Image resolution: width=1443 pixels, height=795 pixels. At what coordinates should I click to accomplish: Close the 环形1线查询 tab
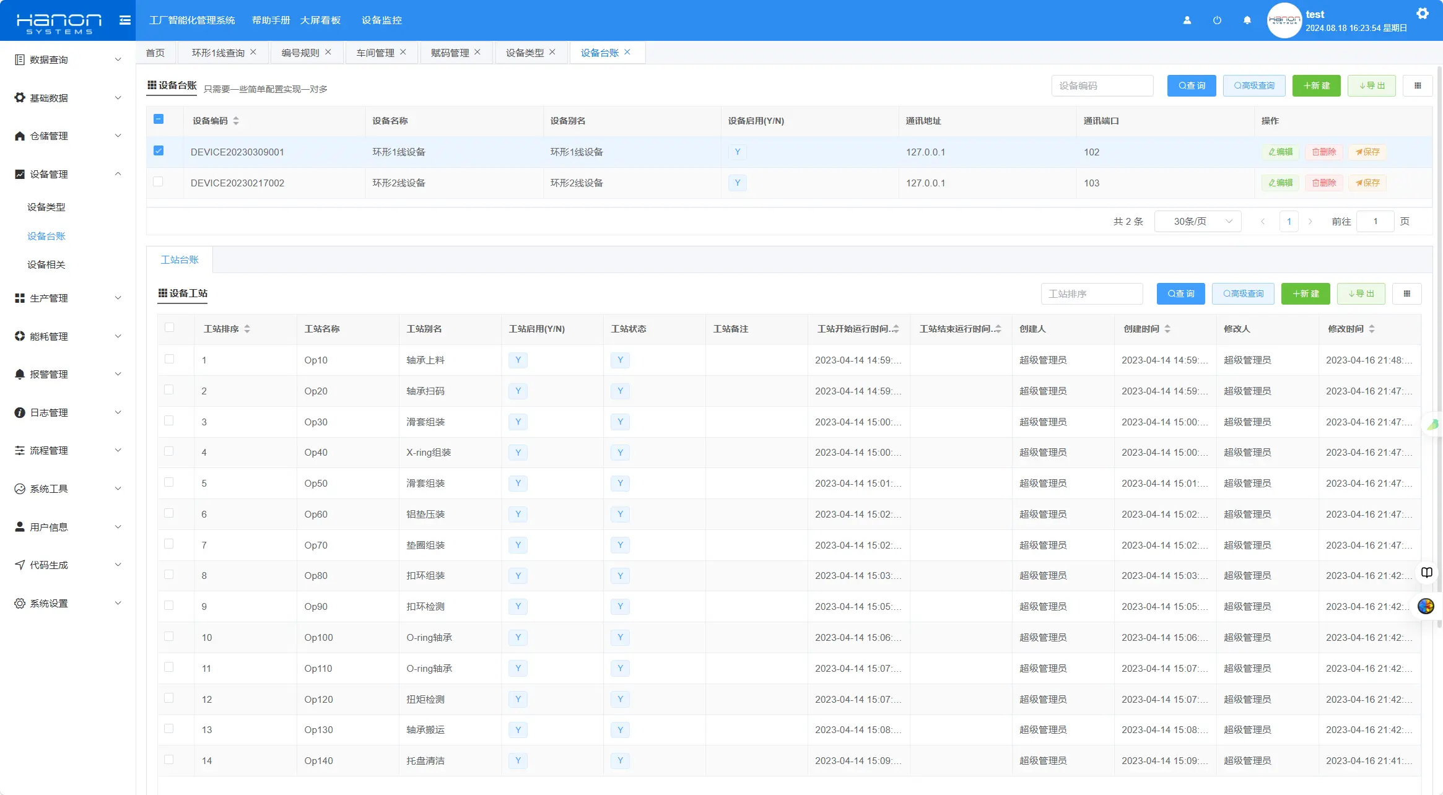tap(253, 52)
